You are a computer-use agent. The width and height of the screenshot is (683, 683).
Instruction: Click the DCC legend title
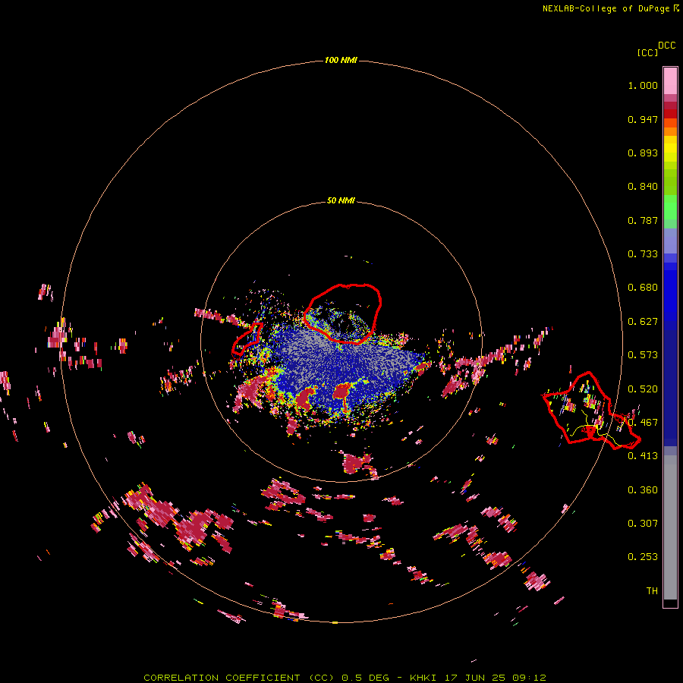coord(667,46)
